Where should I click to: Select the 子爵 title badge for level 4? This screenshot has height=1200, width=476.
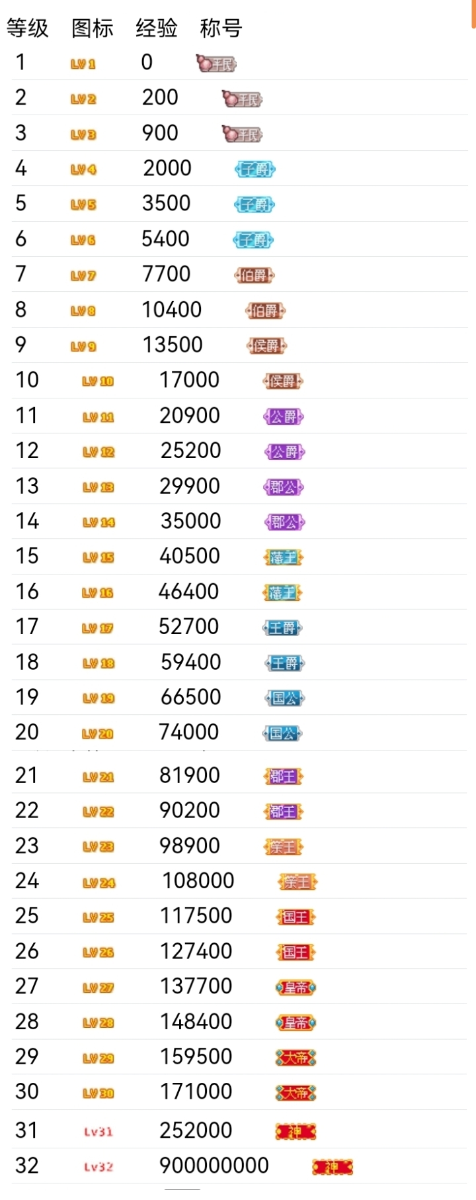[x=255, y=170]
